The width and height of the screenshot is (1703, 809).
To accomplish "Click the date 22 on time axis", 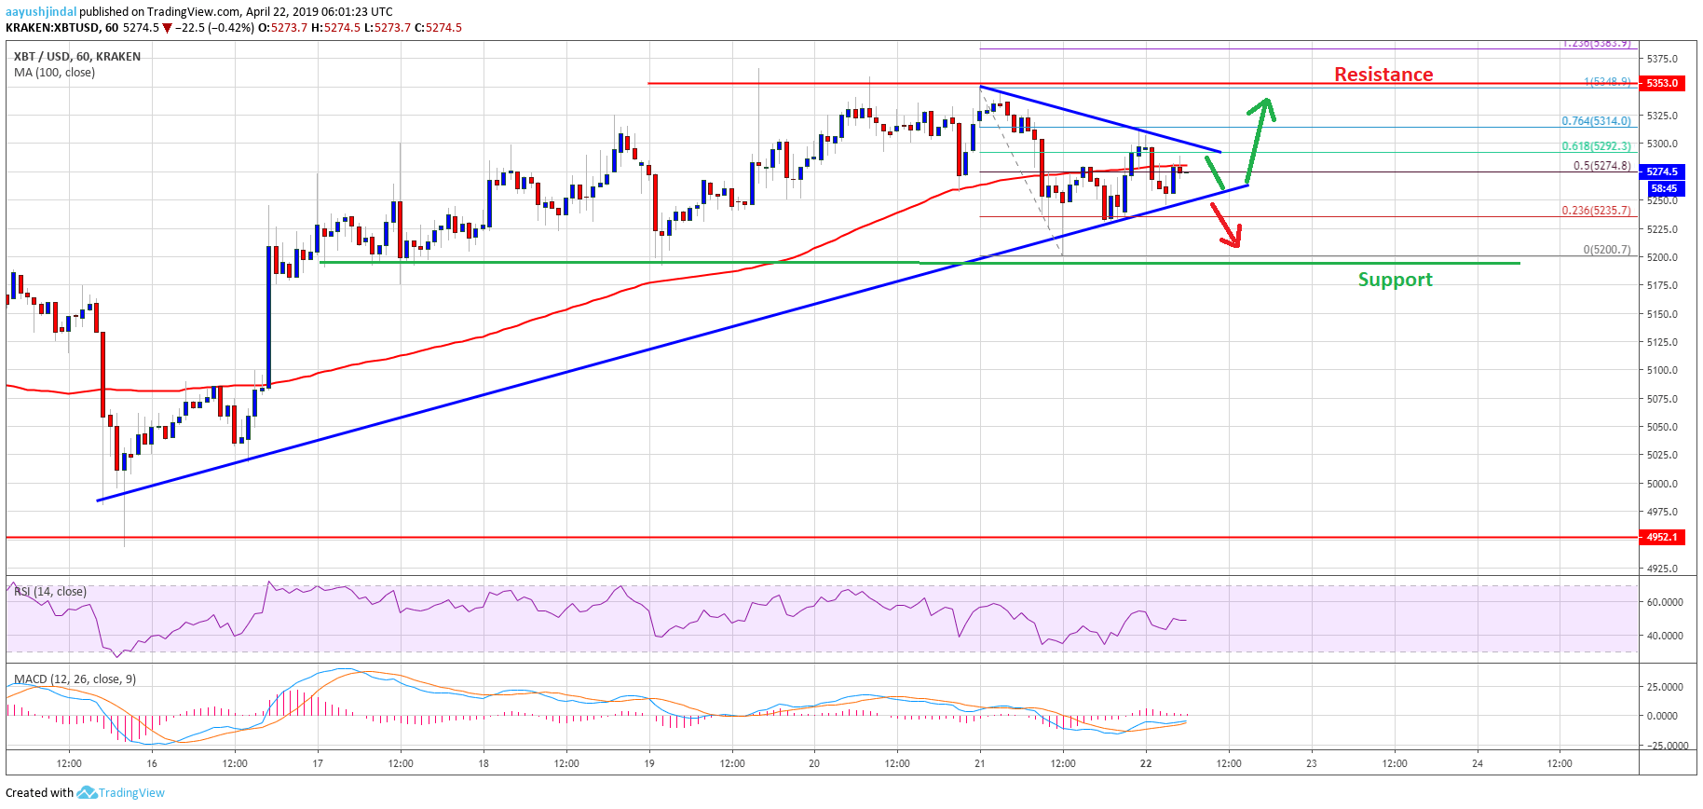I will (1146, 763).
